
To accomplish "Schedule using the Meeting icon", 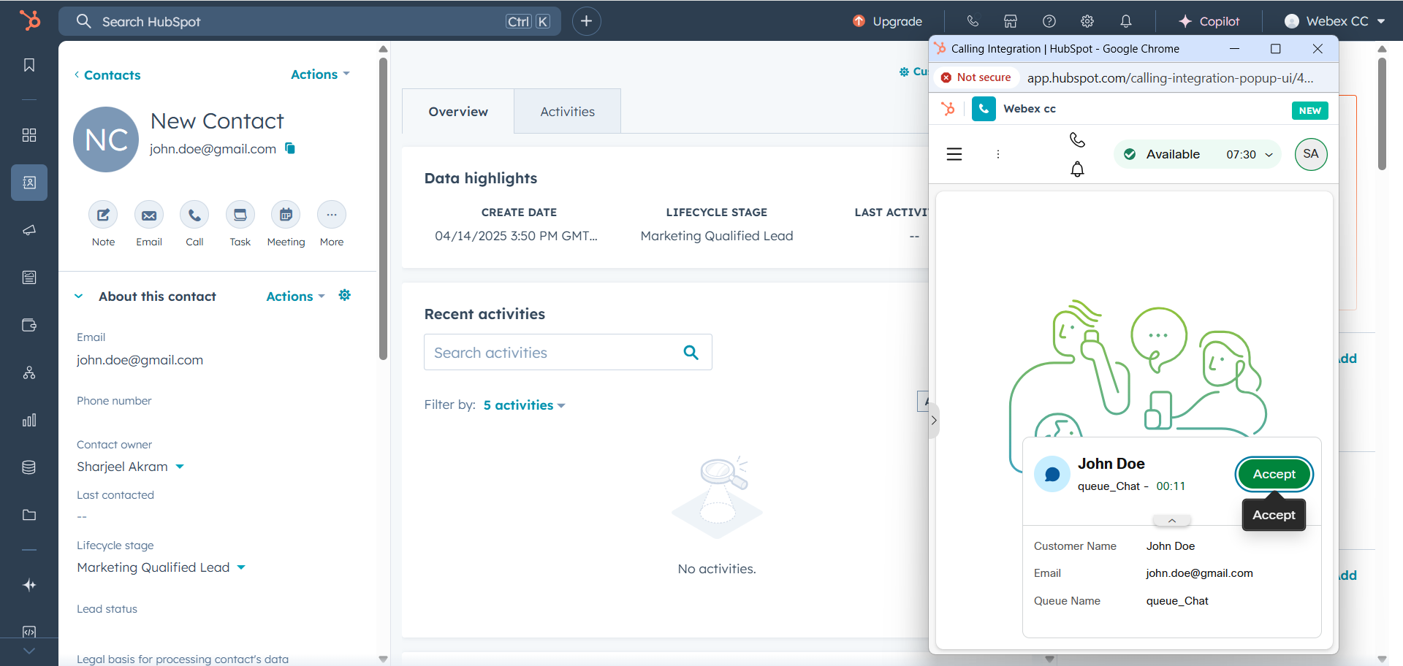I will 286,215.
